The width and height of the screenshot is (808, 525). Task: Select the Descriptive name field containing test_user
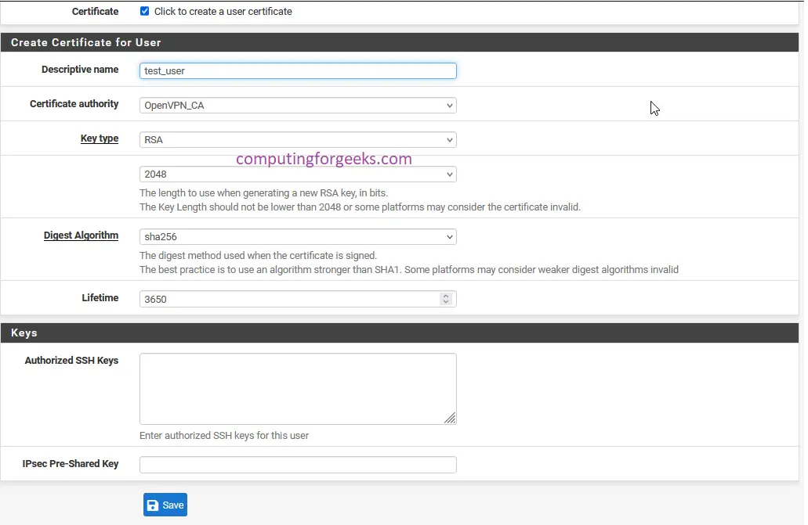point(298,70)
